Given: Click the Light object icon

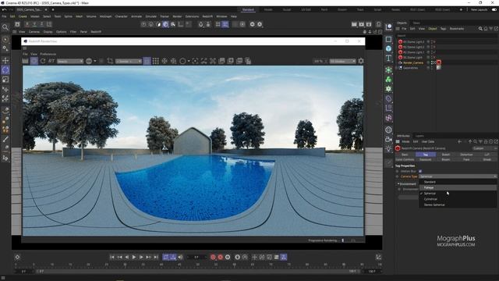Looking at the screenshot, I should point(388,149).
